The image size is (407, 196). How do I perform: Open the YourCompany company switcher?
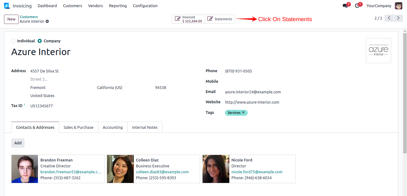(x=379, y=6)
